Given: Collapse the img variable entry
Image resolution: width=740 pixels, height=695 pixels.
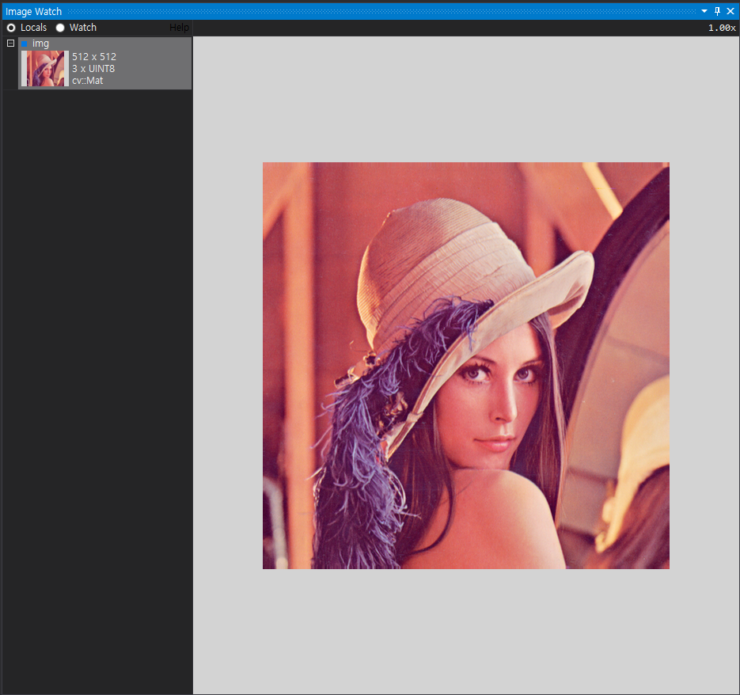Looking at the screenshot, I should (10, 44).
